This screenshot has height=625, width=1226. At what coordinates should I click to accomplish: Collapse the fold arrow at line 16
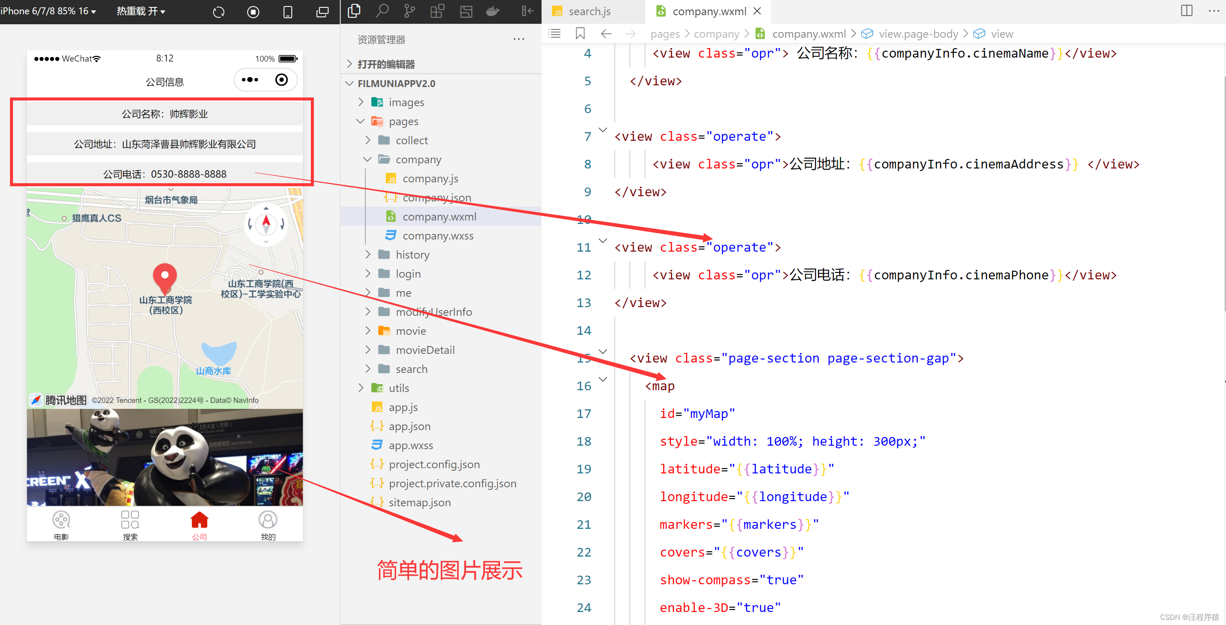tap(603, 379)
